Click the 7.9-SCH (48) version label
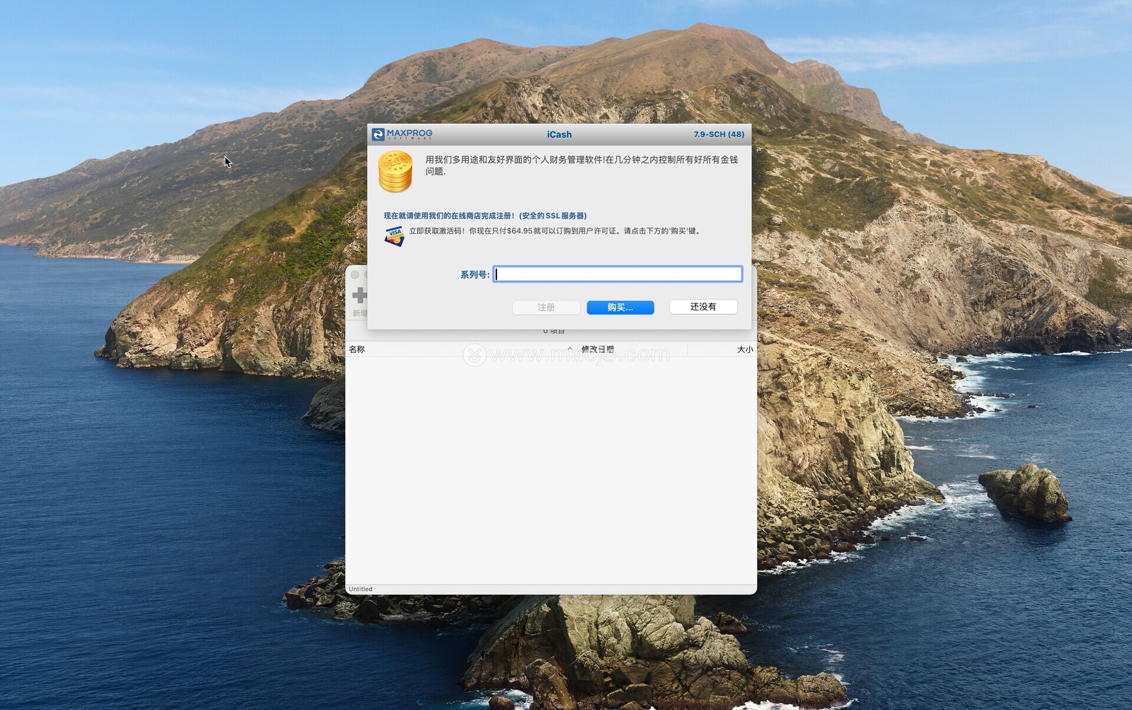 pos(718,134)
